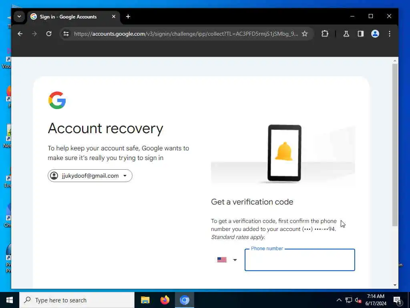Reload the Google Accounts page
Screen dimensions: 410x308
click(x=48, y=34)
